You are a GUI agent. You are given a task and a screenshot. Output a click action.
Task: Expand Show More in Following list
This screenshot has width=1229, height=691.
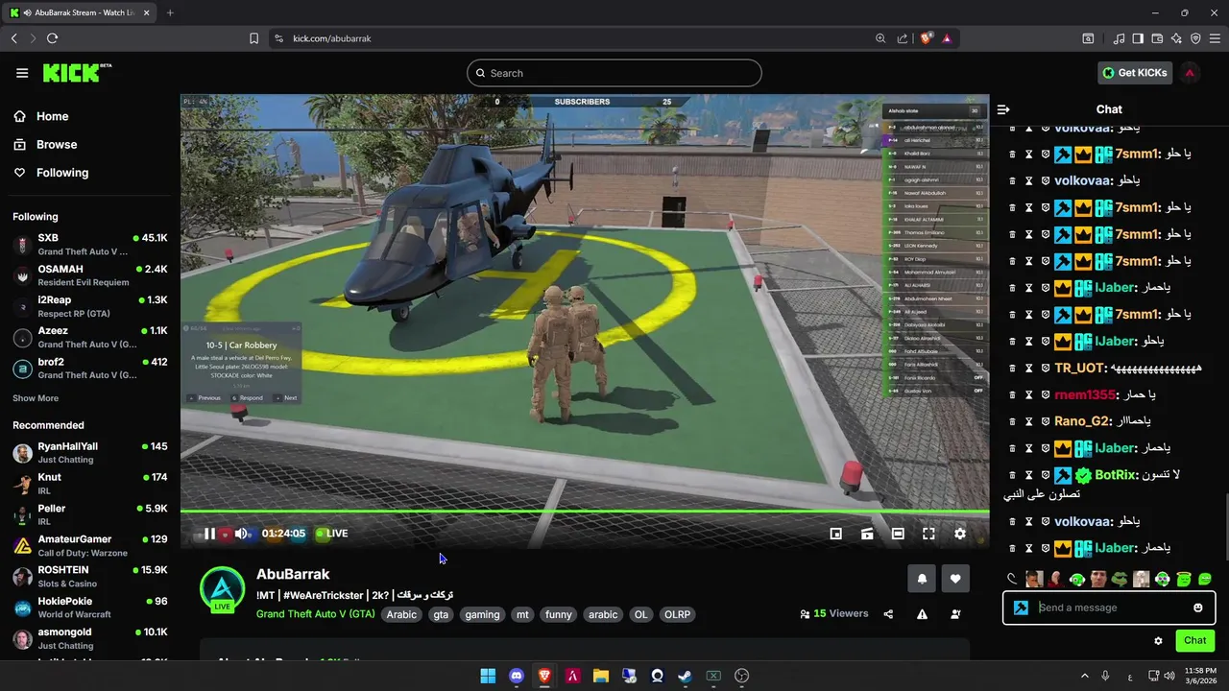tap(36, 398)
